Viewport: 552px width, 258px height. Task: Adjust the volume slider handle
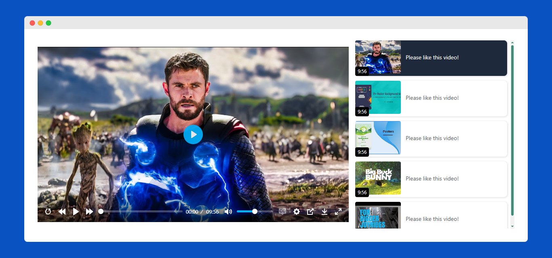pos(254,211)
